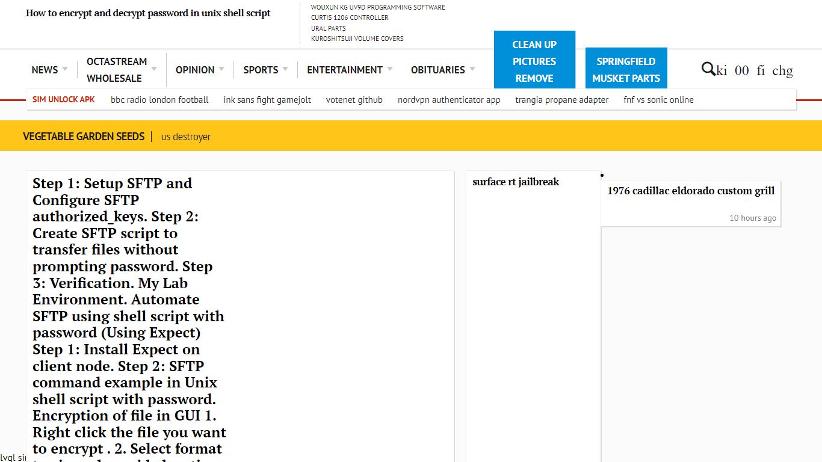Follow ink sans fight gamejolt link
822x462 pixels.
[267, 100]
